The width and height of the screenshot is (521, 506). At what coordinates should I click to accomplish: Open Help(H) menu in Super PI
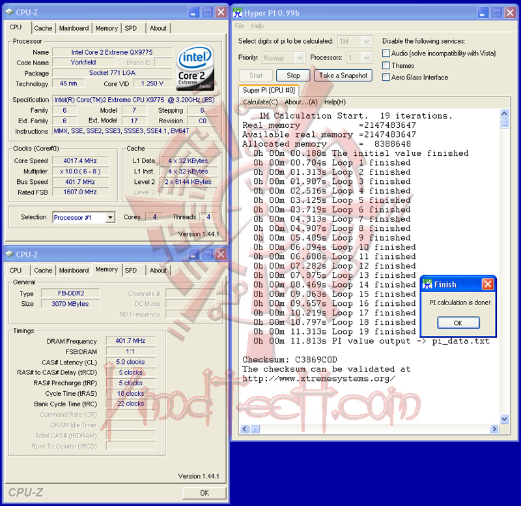335,102
